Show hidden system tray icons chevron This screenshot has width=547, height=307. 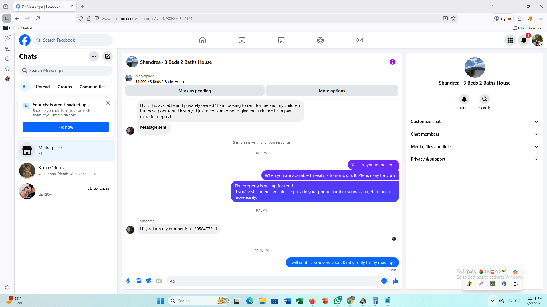tap(492, 301)
